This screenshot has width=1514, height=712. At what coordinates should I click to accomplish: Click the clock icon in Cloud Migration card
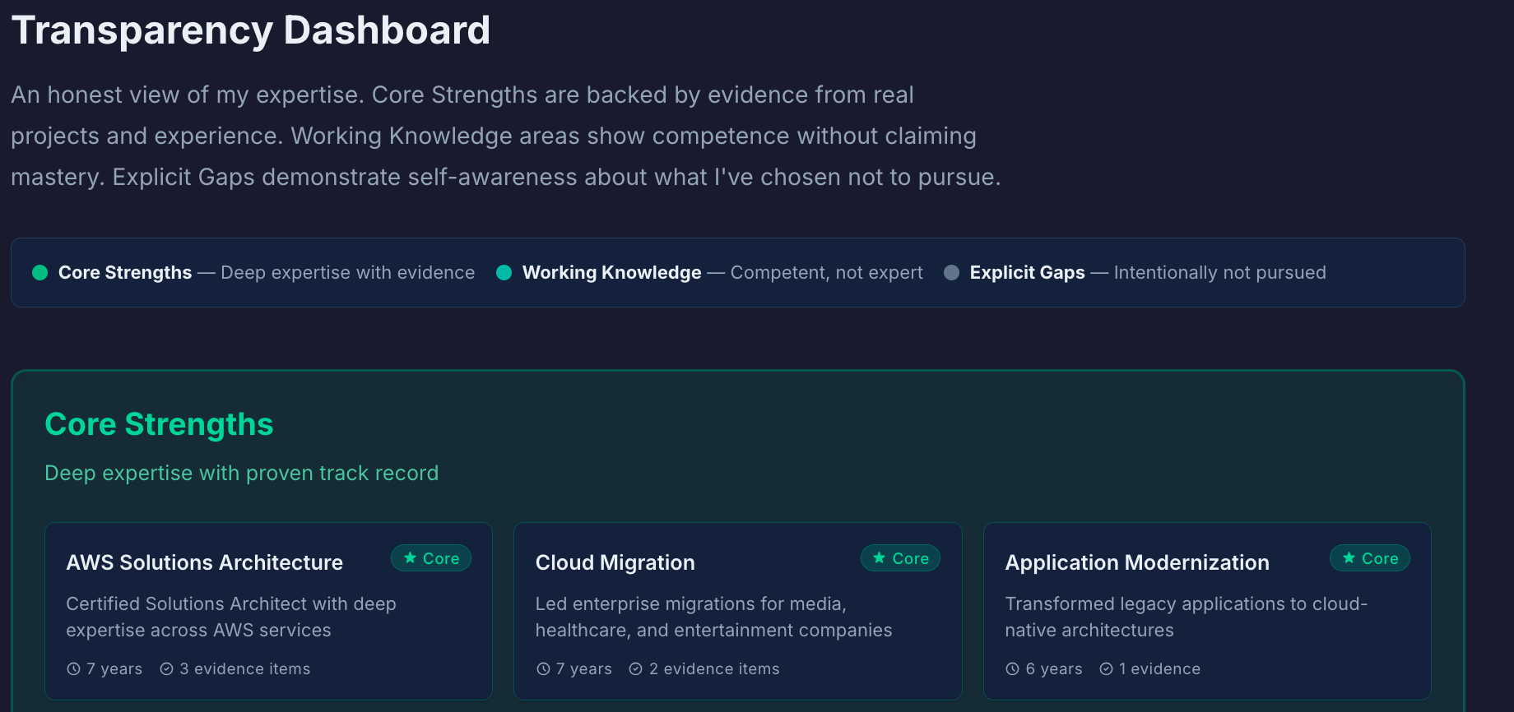coord(543,669)
